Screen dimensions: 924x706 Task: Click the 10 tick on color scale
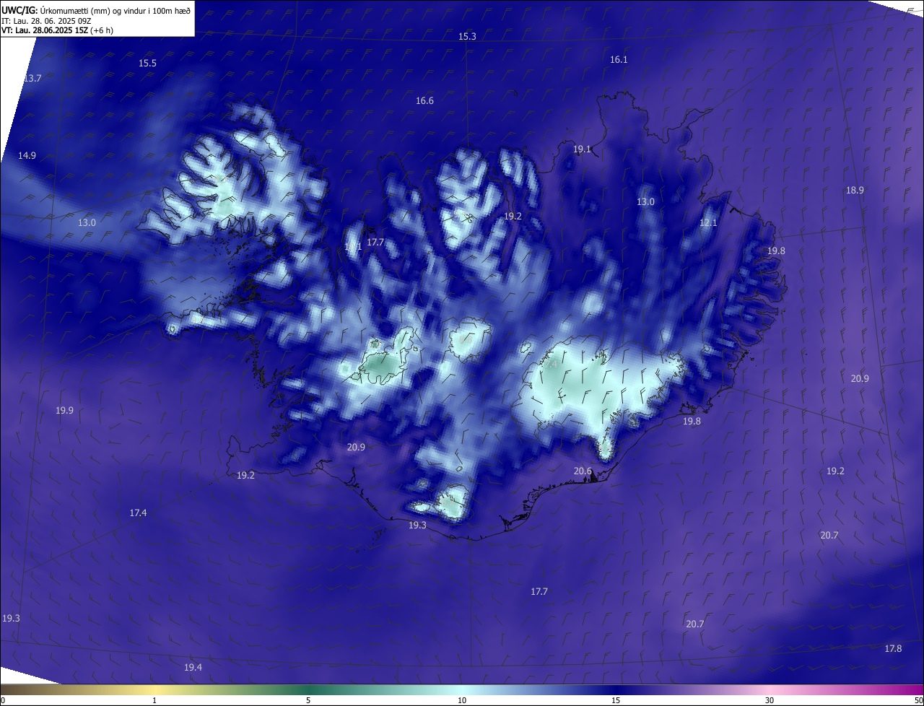[462, 701]
